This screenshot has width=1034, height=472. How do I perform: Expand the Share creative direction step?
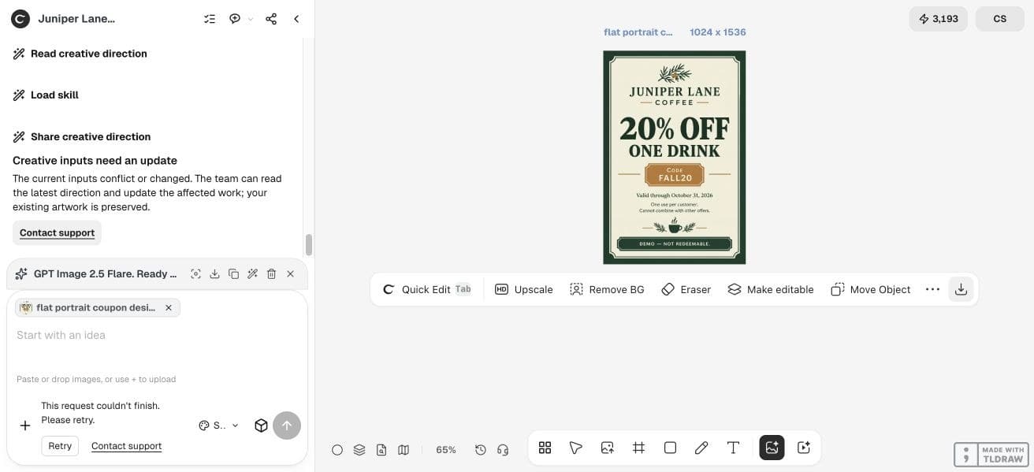point(82,137)
